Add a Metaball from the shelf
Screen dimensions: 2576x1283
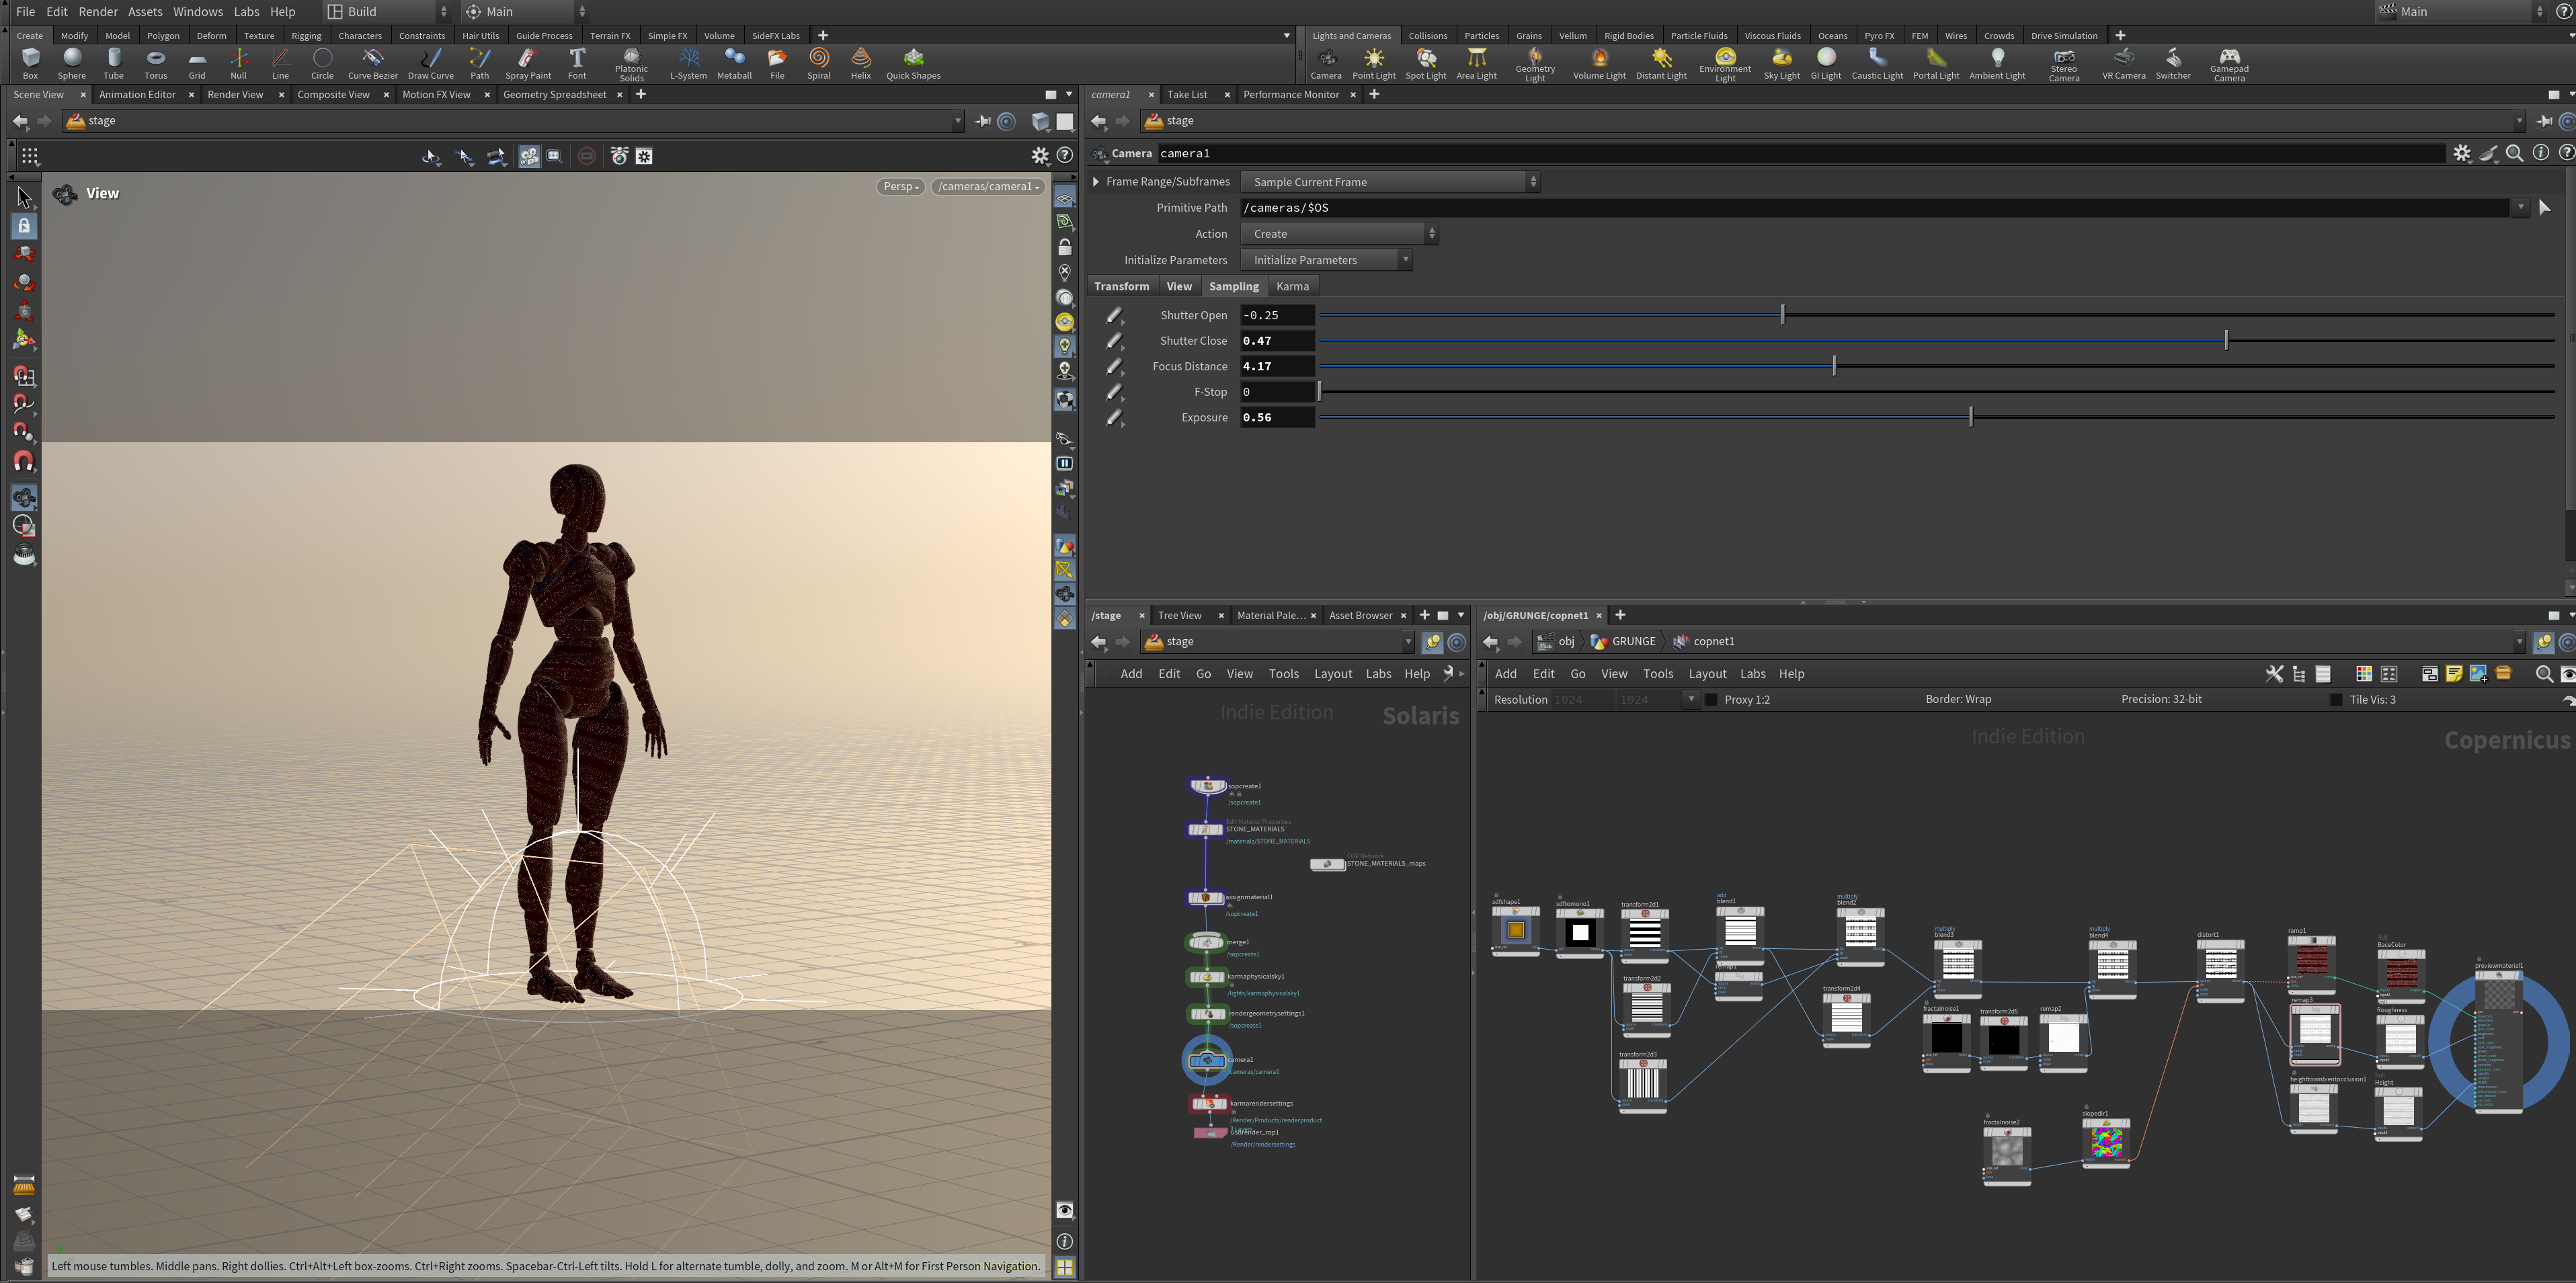click(x=734, y=63)
